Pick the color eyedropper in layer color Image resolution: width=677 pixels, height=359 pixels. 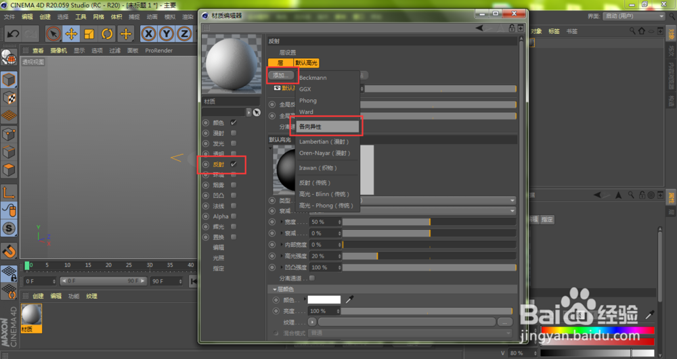349,299
